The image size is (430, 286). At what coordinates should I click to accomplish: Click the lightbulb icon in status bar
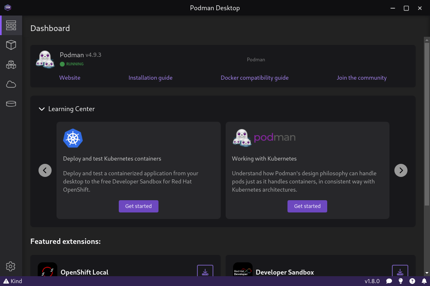tap(401, 281)
